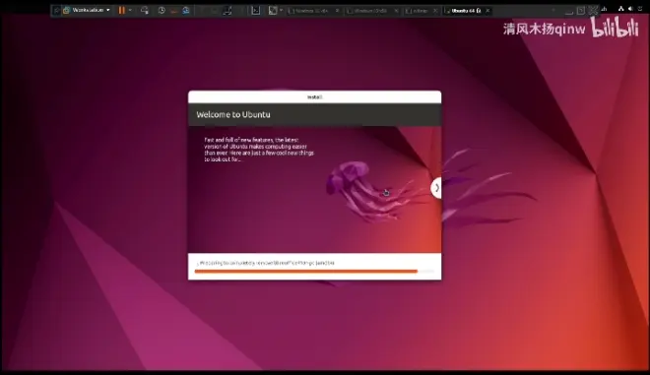Close the Ubuntu 64 VM tab

[487, 11]
